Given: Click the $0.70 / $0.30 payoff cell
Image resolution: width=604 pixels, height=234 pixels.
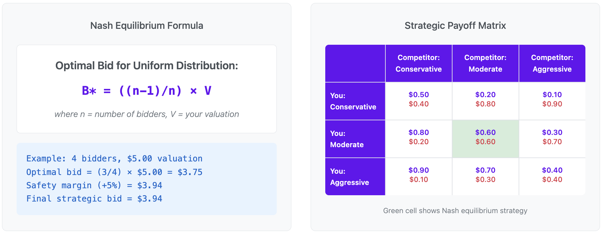Looking at the screenshot, I should pyautogui.click(x=485, y=176).
